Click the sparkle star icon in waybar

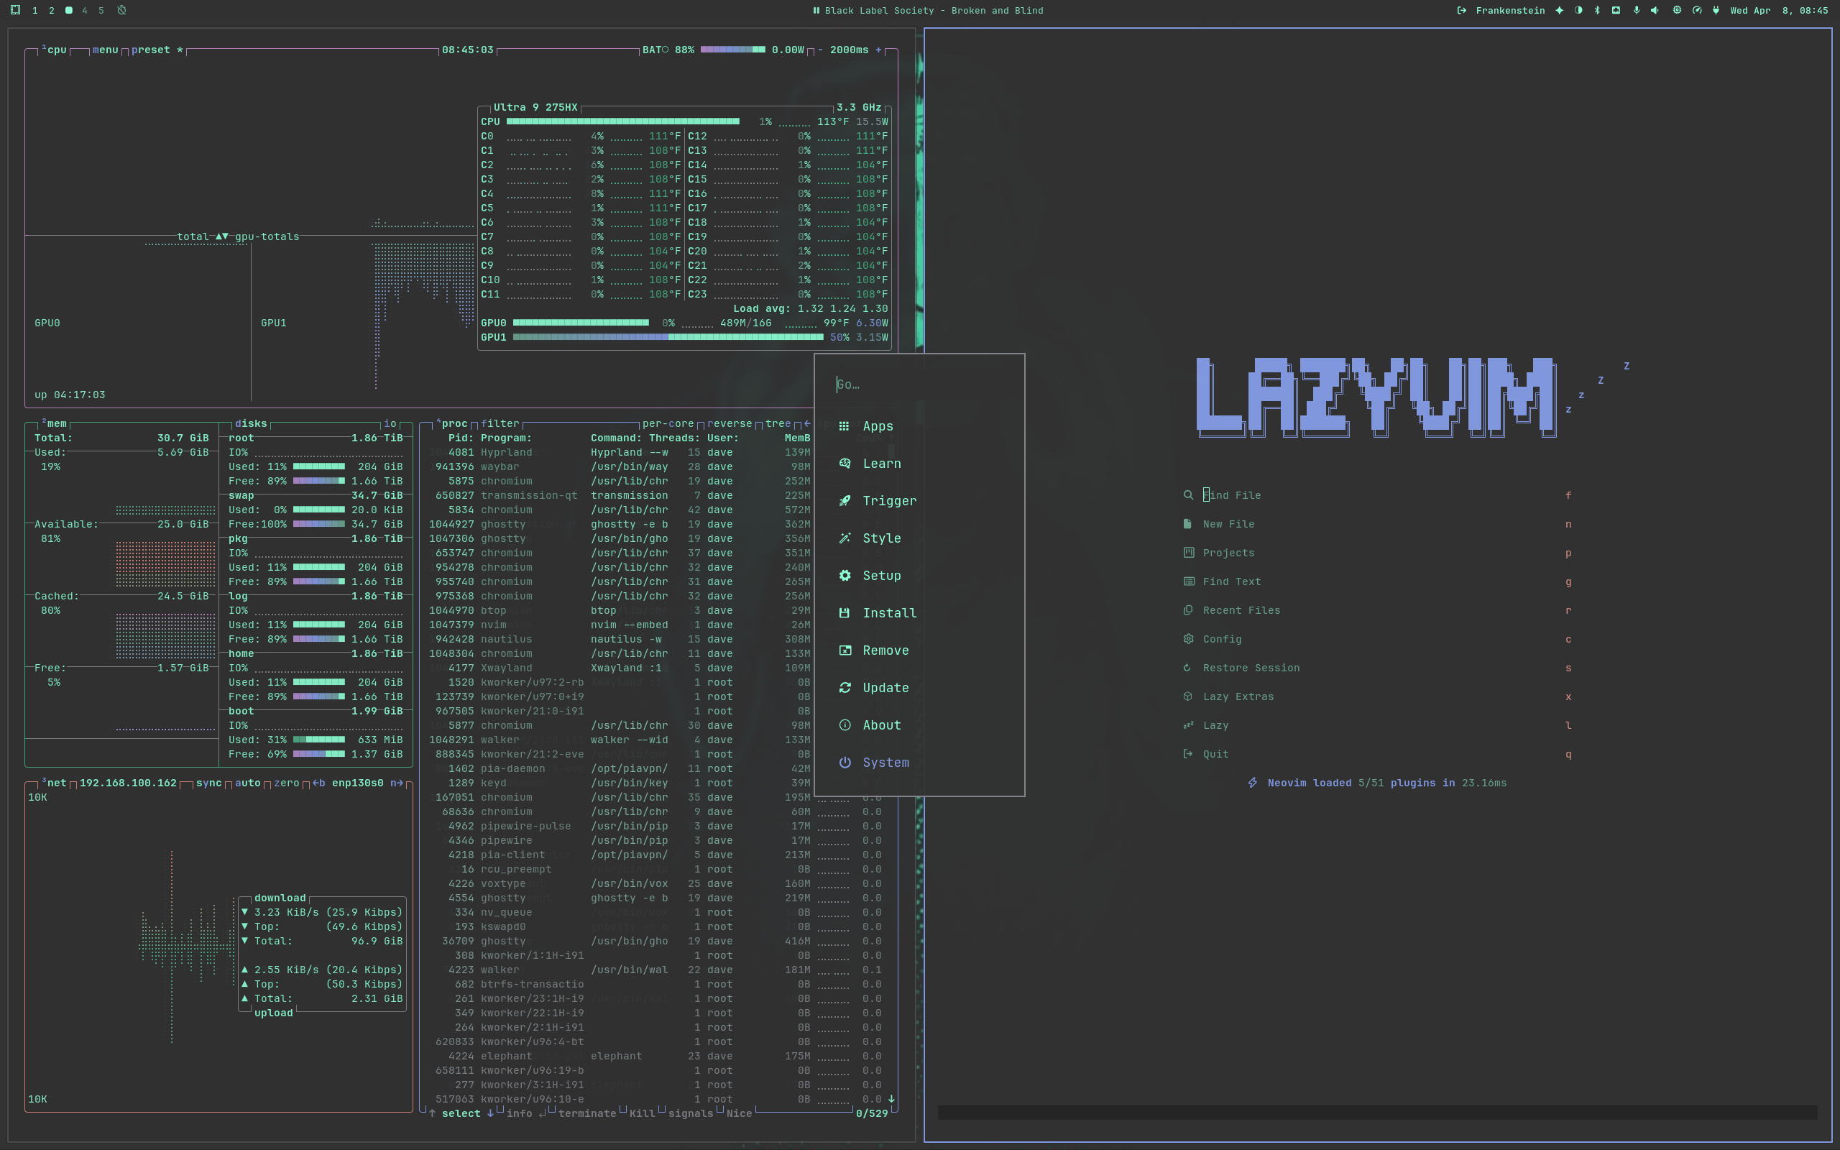pyautogui.click(x=1560, y=11)
